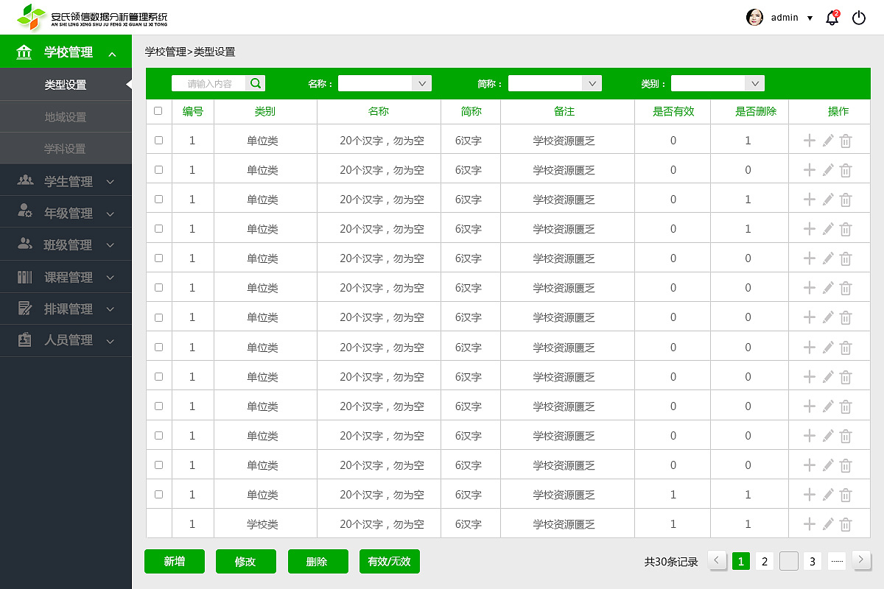The height and width of the screenshot is (589, 884).
Task: Click the 课程管理 book icon in the sidebar
Action: [x=24, y=277]
